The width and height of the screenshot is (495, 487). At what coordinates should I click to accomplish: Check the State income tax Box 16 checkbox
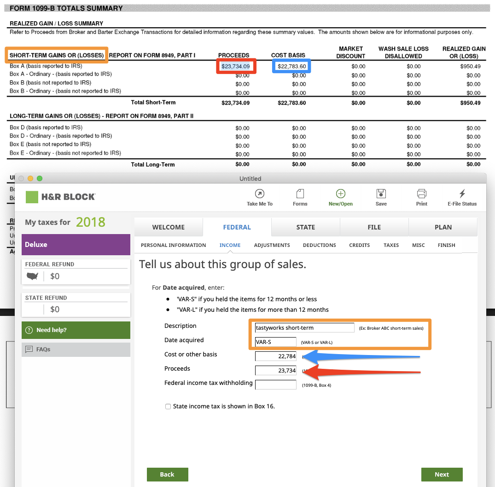click(168, 407)
